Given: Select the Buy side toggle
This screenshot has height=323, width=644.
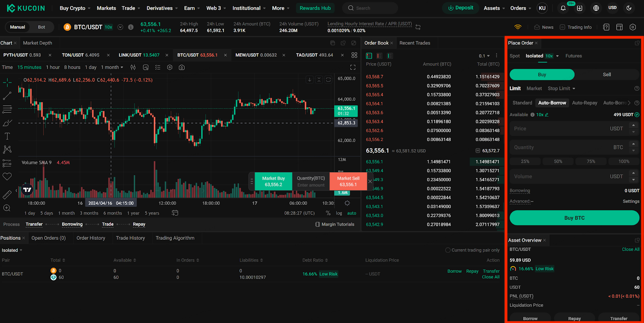Looking at the screenshot, I should tap(542, 75).
